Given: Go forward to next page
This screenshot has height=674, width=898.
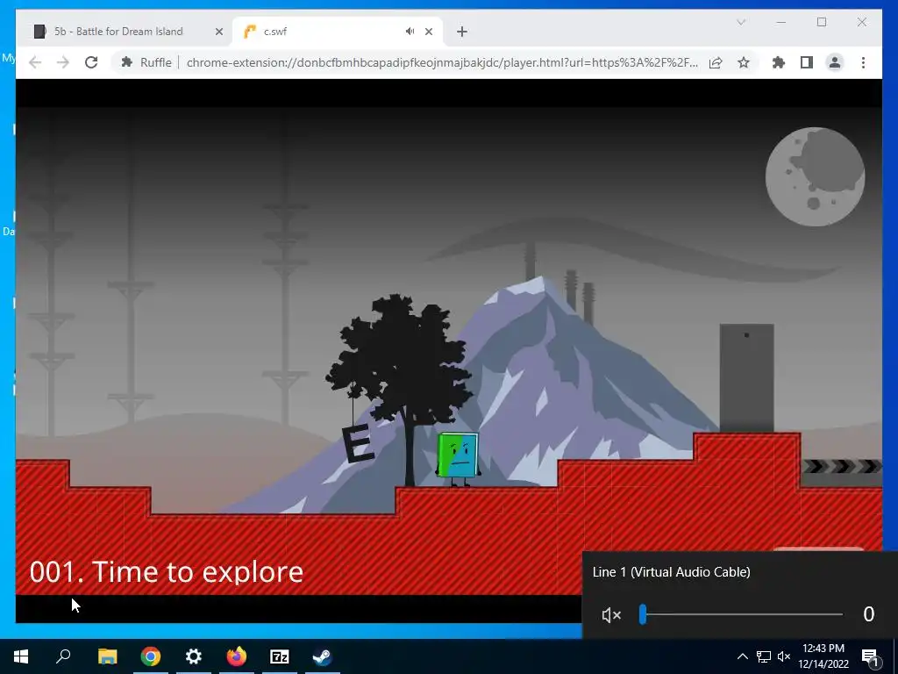Looking at the screenshot, I should [x=63, y=62].
